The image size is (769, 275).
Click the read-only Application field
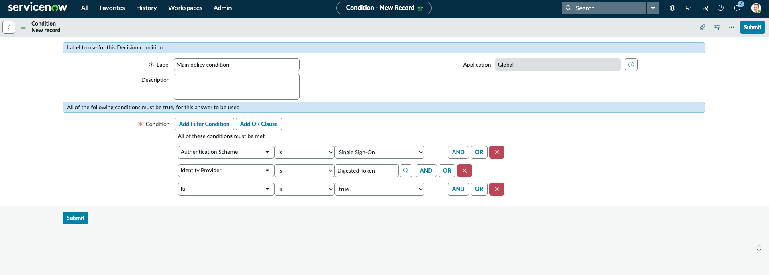(x=558, y=65)
